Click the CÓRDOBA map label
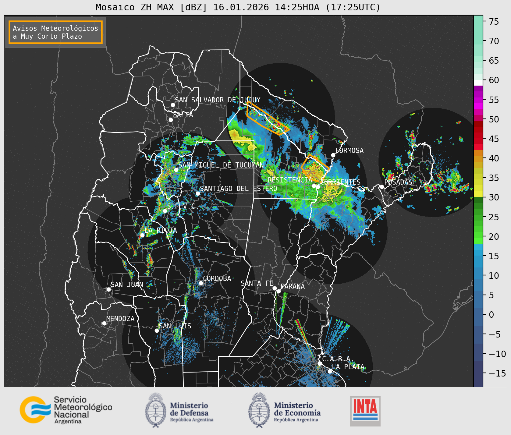The image size is (511, 435). (217, 278)
